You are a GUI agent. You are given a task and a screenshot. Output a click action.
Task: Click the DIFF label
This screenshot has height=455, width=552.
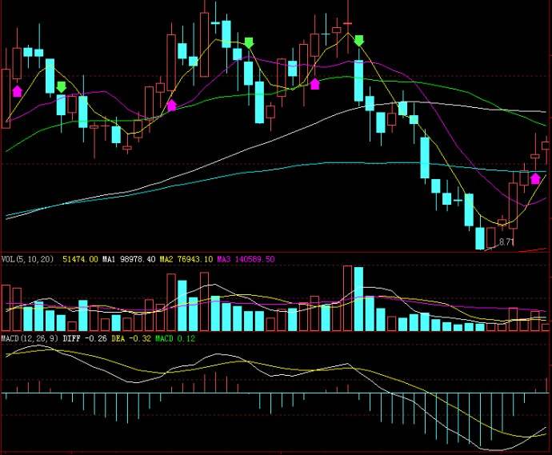click(x=71, y=339)
